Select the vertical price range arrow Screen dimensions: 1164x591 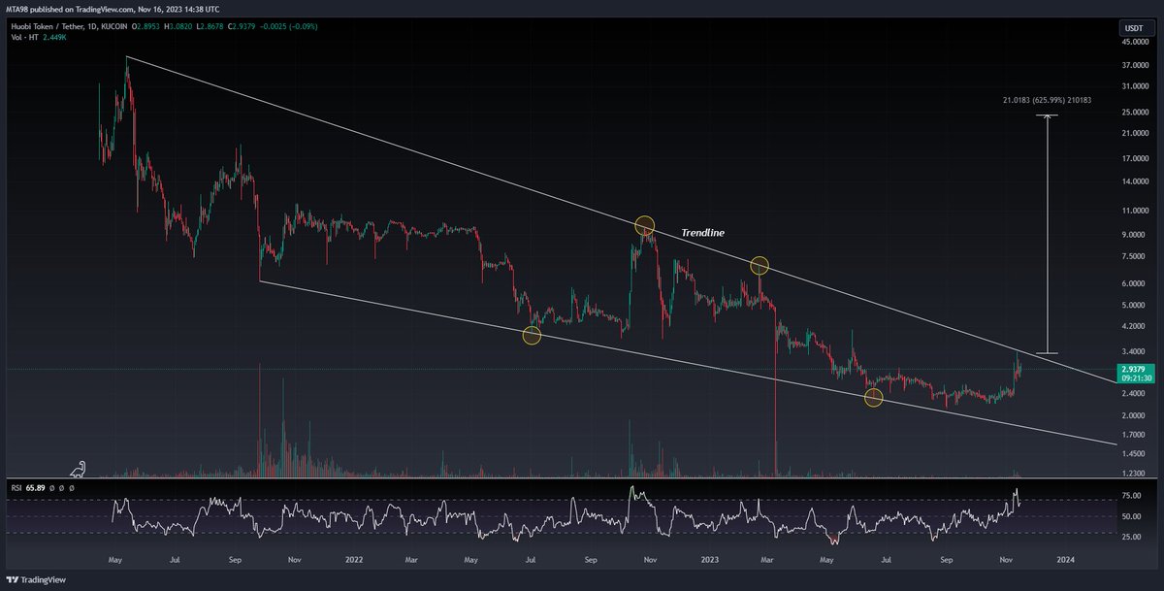1047,234
